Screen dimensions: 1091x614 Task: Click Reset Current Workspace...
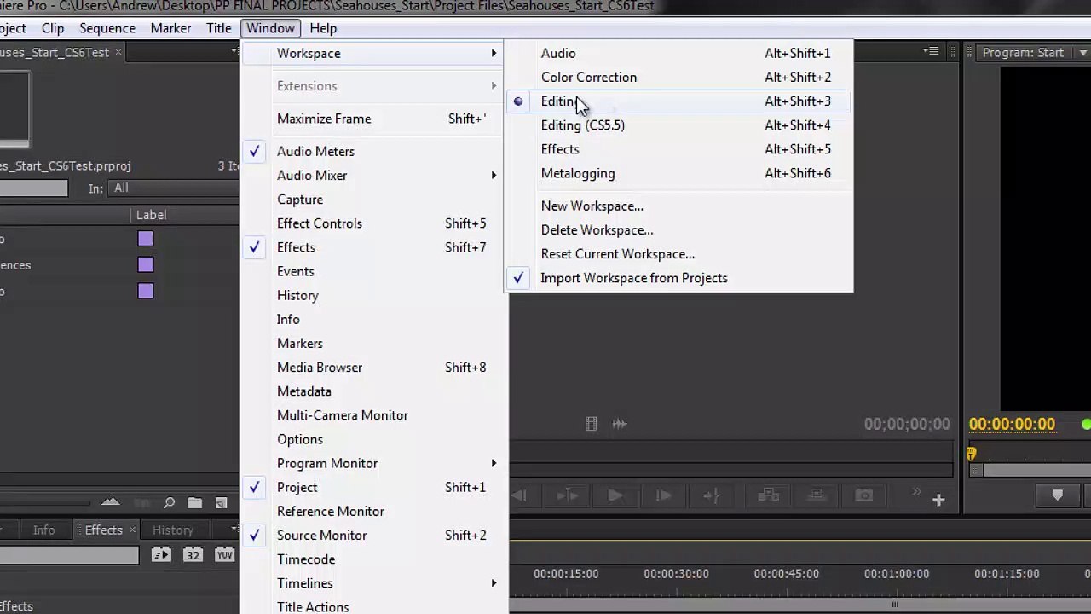coord(678,254)
